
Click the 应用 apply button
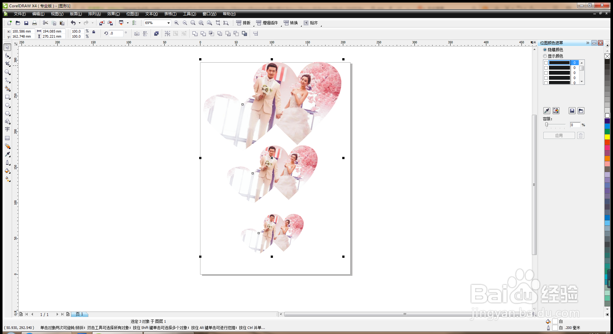[559, 135]
